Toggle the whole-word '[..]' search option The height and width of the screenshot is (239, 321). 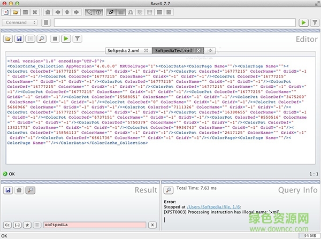18,226
